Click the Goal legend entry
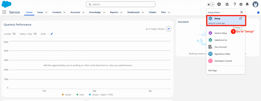Viewport: 261px width, 101px height. click(x=80, y=95)
